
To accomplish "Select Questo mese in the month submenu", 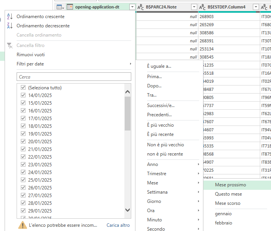I will (x=228, y=194).
